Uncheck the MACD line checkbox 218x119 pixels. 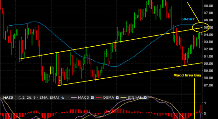pyautogui.click(x=92, y=98)
